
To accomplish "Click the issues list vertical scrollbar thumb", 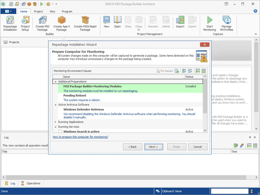I will coord(205,96).
